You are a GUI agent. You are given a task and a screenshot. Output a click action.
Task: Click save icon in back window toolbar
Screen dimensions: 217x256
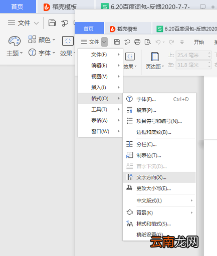click(x=52, y=23)
